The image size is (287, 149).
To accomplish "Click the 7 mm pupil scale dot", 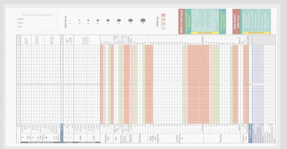I will point(130,20).
